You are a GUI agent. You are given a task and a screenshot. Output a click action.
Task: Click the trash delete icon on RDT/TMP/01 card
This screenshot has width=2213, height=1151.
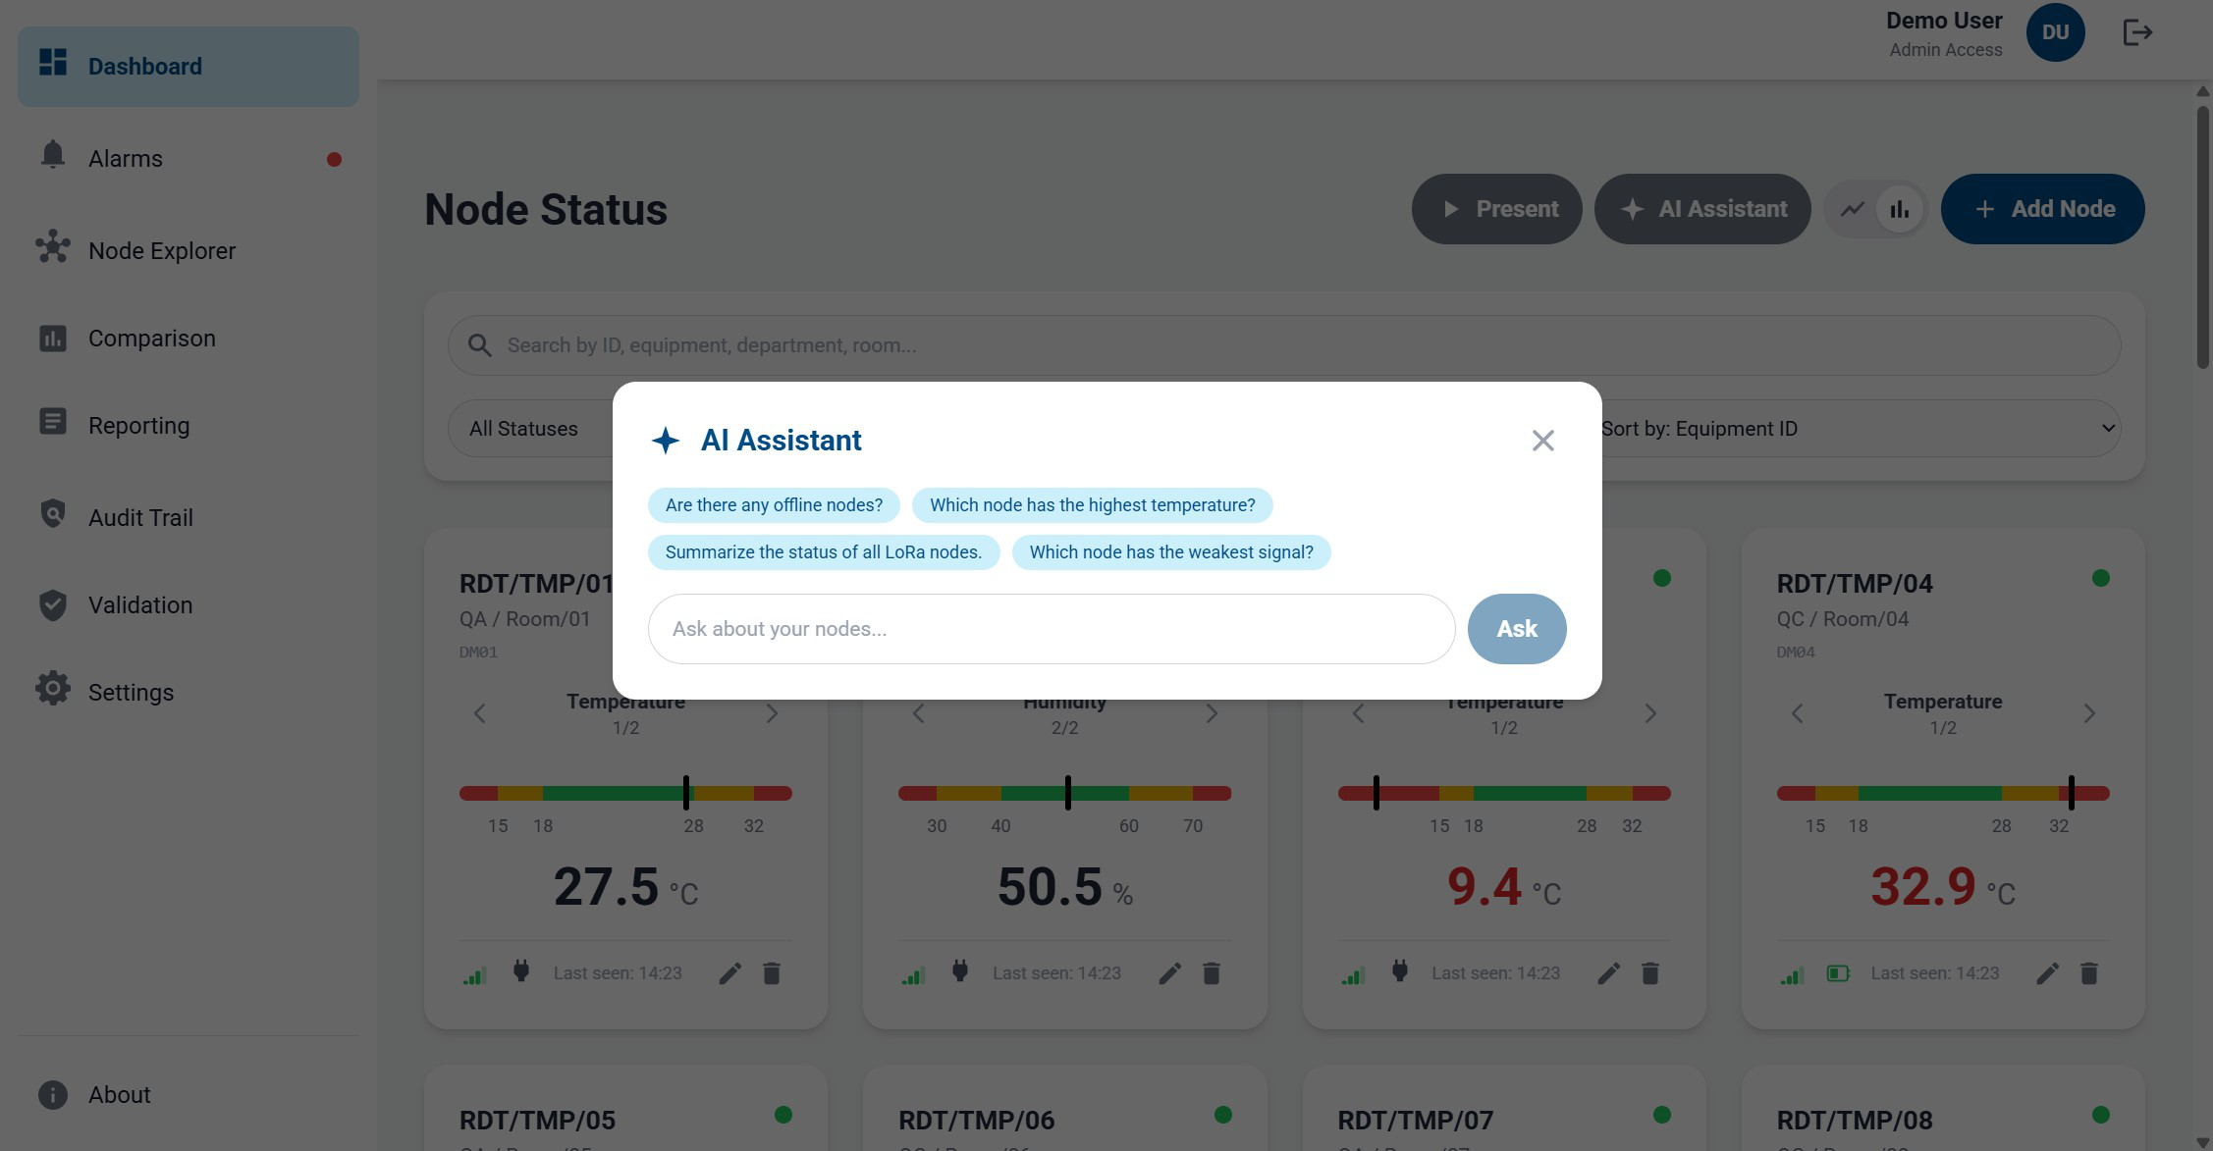click(772, 973)
